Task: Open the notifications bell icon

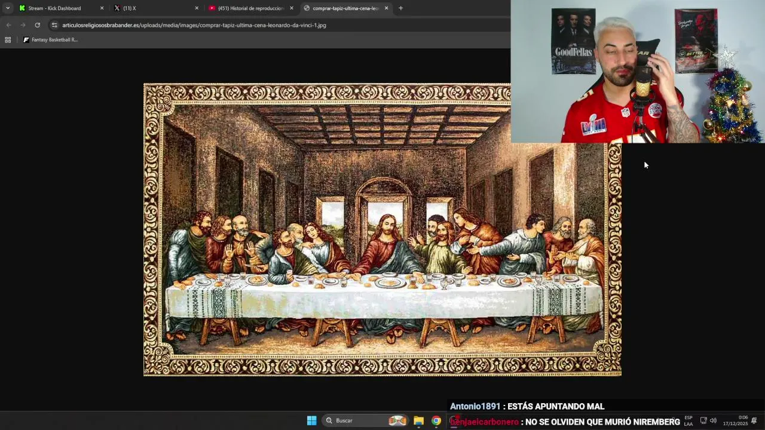Action: coord(754,420)
